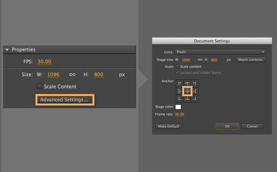Edit Frame rate value 30.00
Viewport: 277px width, 172px height.
coord(180,114)
